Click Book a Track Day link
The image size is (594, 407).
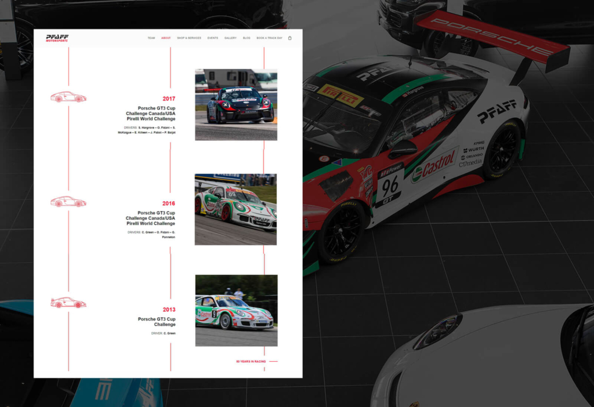(269, 38)
